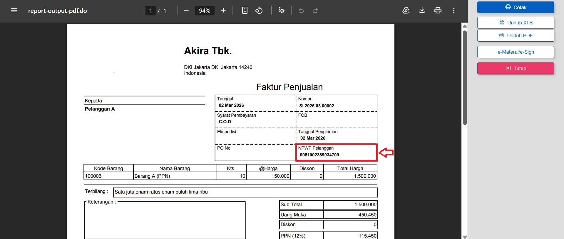Zoom in the PDF document
This screenshot has width=564, height=239.
pyautogui.click(x=223, y=11)
